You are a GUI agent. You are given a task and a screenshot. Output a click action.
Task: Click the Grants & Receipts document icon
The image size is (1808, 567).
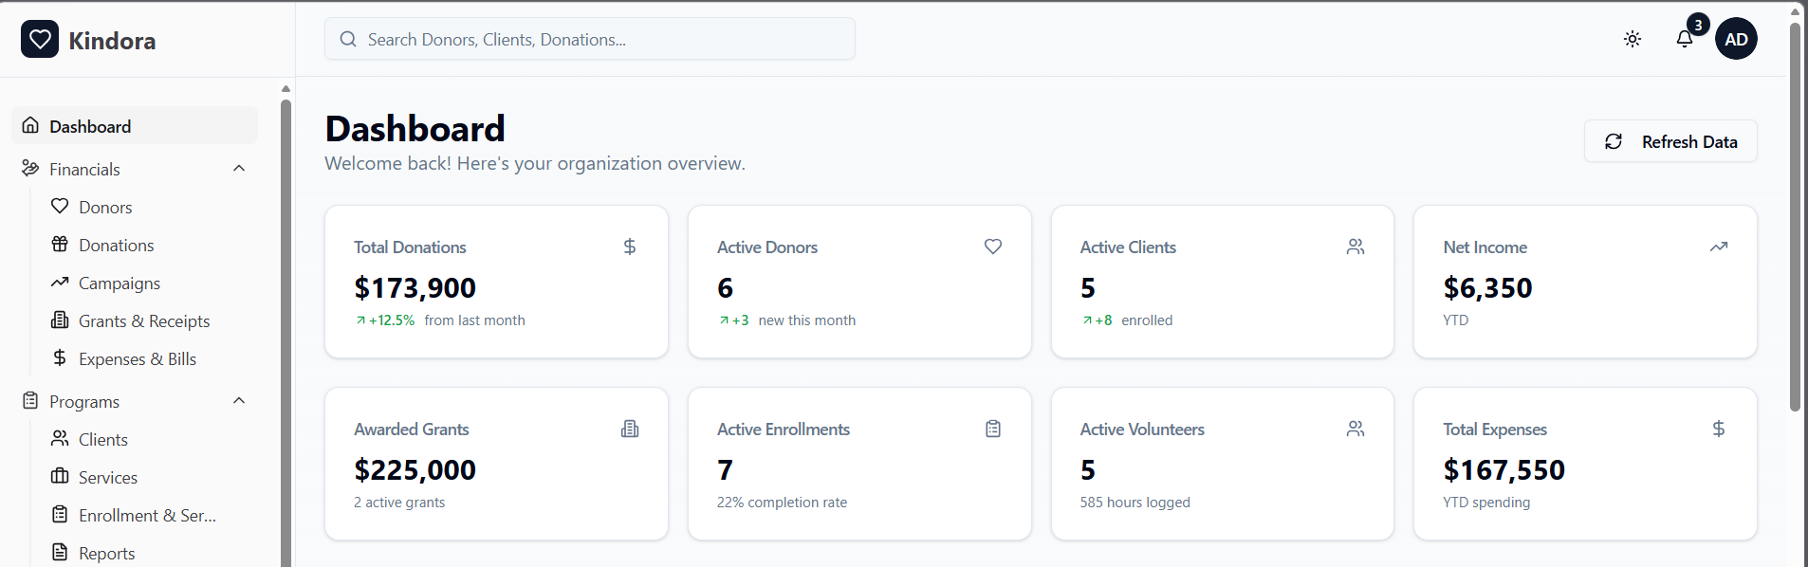tap(60, 320)
